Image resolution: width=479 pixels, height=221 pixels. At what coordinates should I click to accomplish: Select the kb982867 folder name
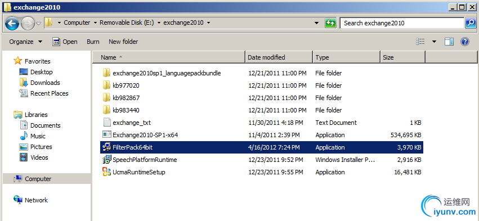[x=126, y=98]
